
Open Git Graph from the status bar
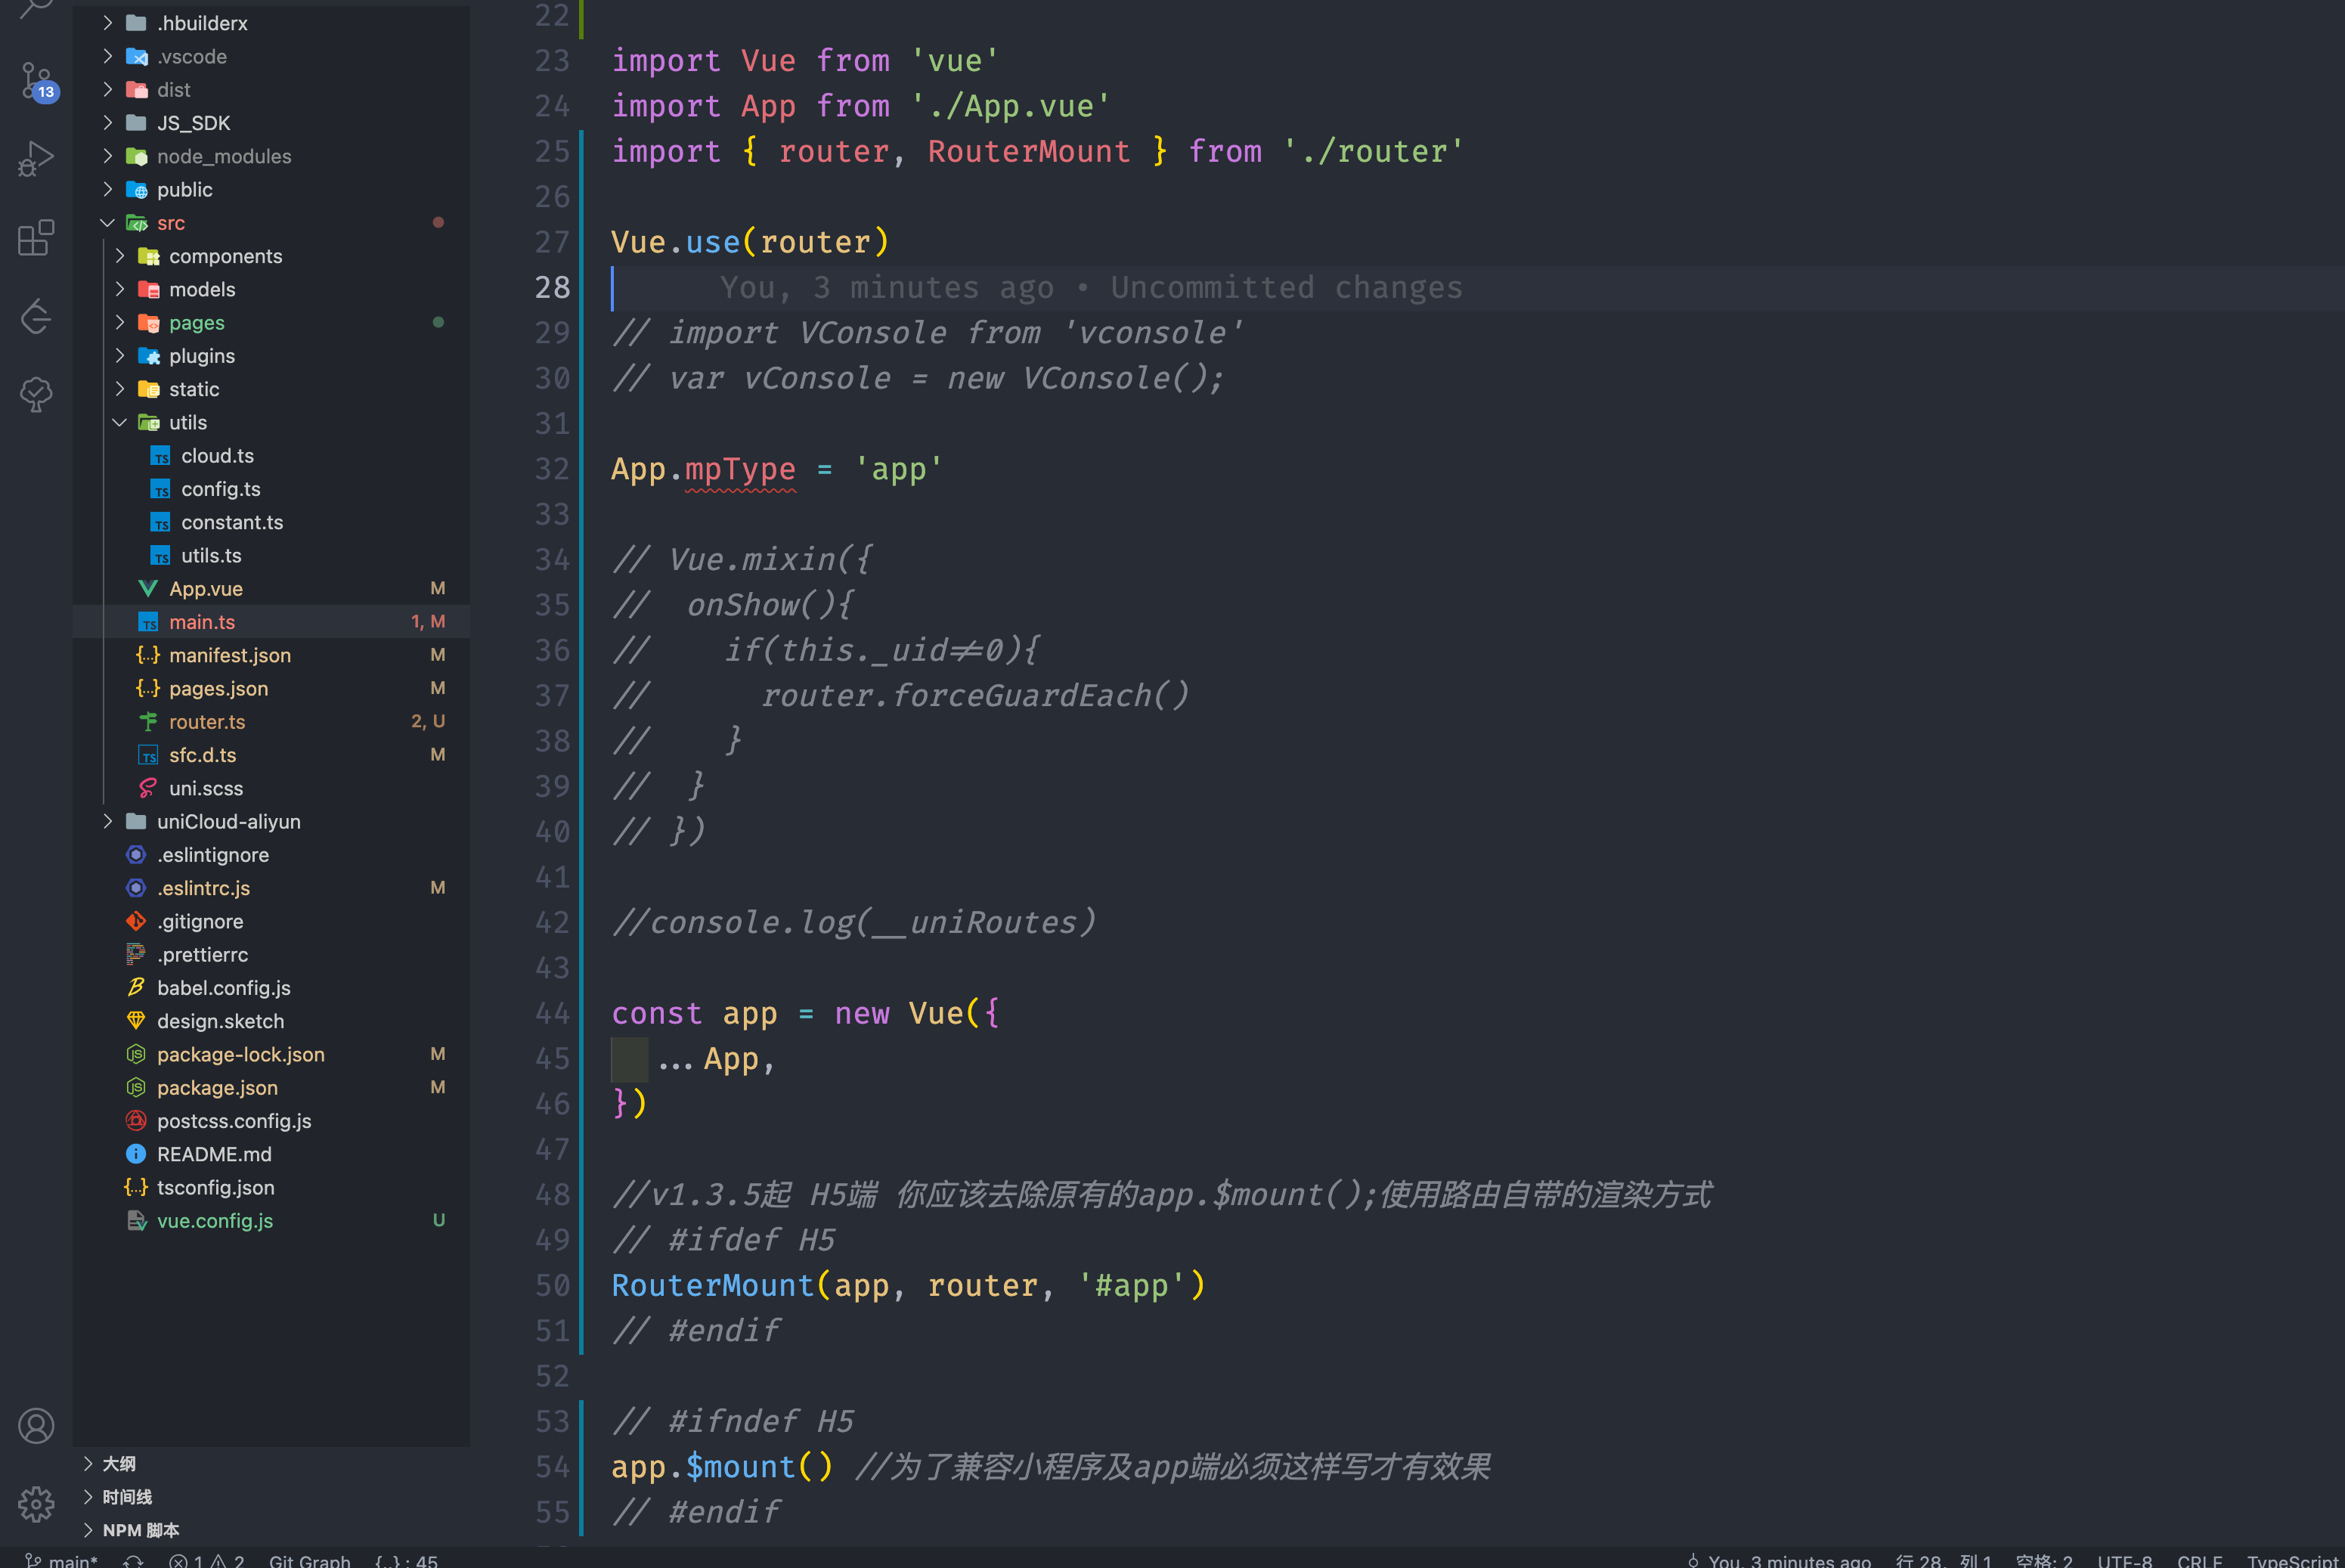[x=309, y=1560]
